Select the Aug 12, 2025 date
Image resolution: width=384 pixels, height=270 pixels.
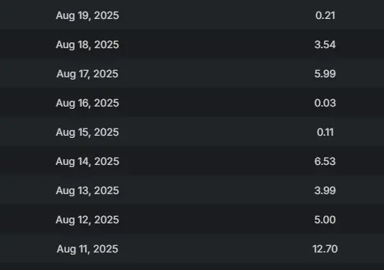click(88, 220)
